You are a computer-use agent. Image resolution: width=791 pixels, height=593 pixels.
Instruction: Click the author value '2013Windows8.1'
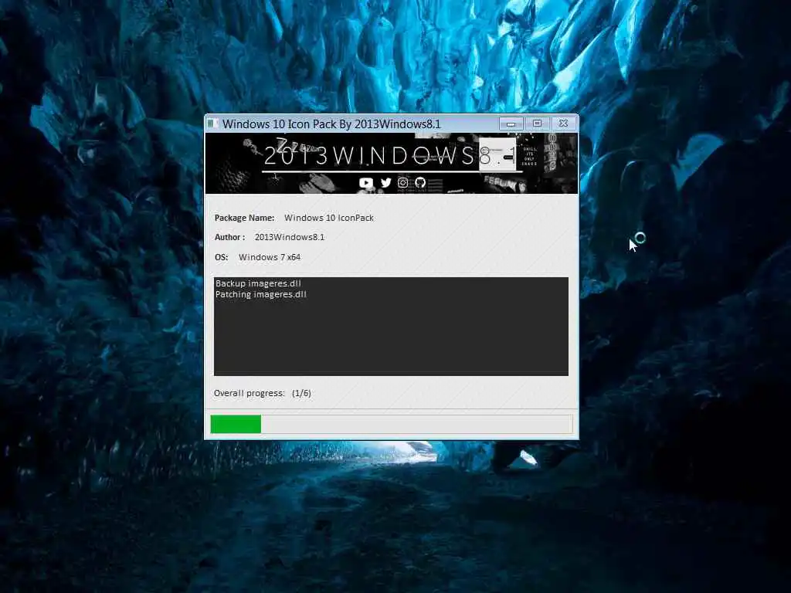(x=290, y=237)
